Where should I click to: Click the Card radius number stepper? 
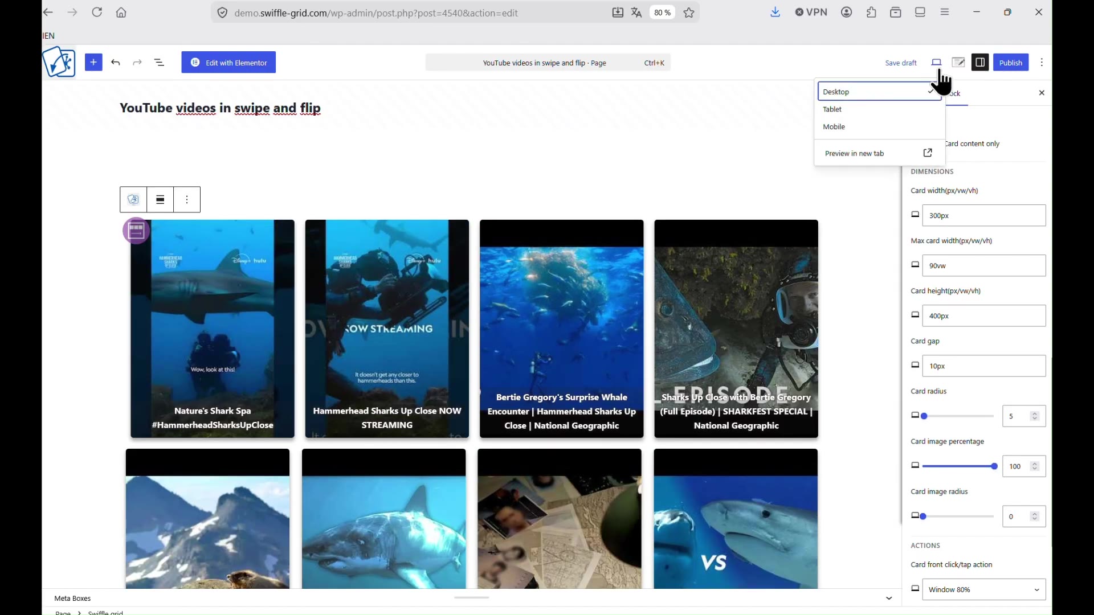[1035, 416]
